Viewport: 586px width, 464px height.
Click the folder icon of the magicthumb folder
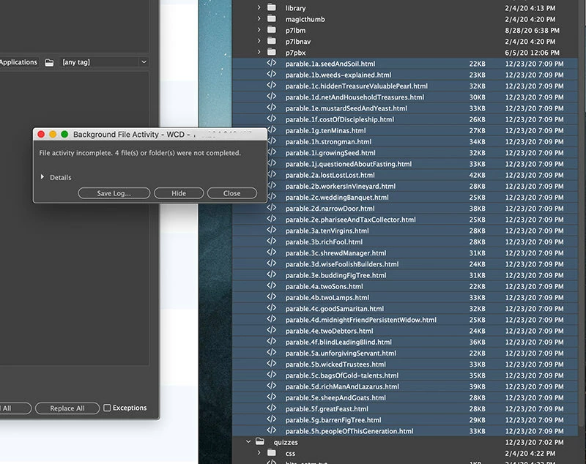(x=272, y=19)
